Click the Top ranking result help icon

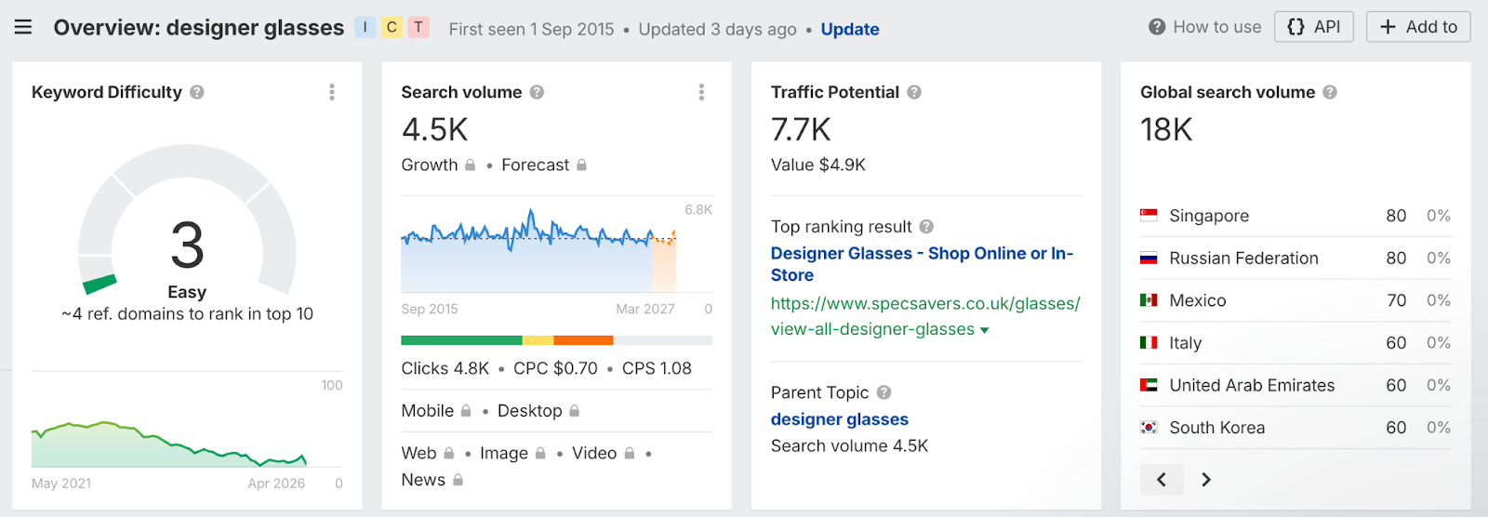click(926, 227)
